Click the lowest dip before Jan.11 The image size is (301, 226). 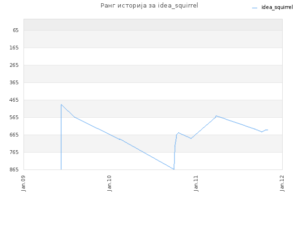point(174,169)
